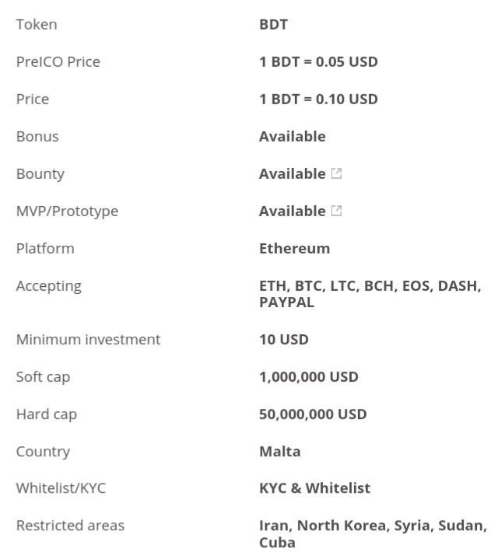Click the restricted areas list starting with Iran
Image resolution: width=498 pixels, height=552 pixels.
point(373,533)
